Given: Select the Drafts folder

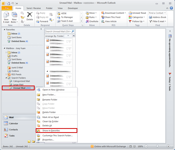Looking at the screenshot, I should 12,56.
